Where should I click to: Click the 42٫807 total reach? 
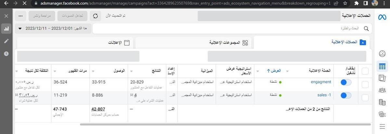98,109
